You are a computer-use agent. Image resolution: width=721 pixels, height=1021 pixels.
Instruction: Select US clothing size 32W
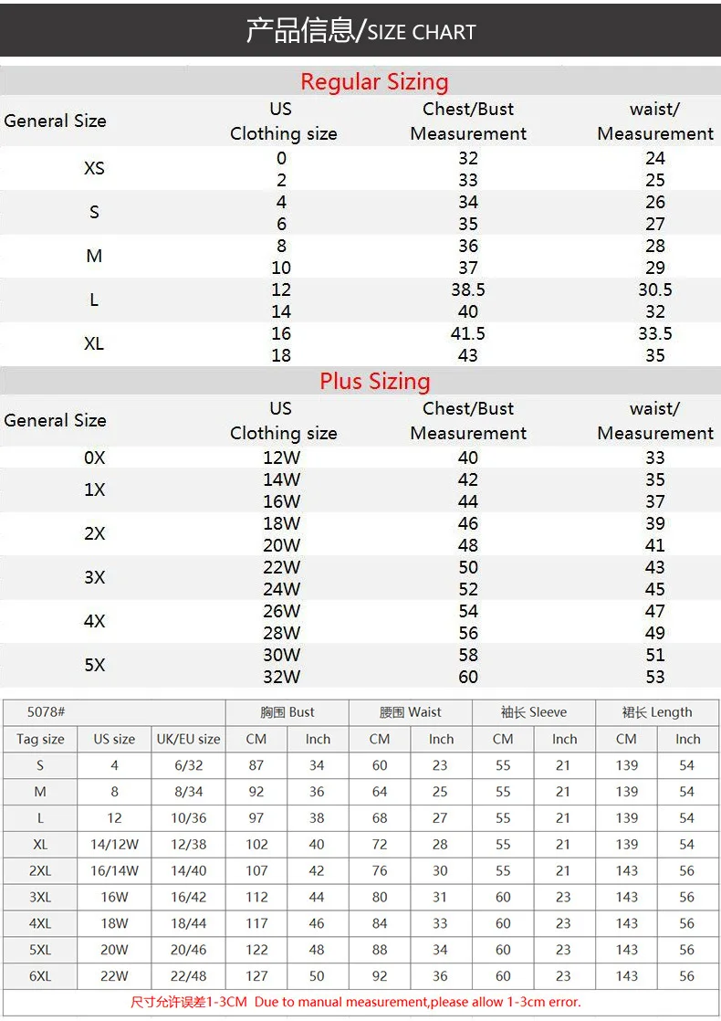pyautogui.click(x=282, y=677)
